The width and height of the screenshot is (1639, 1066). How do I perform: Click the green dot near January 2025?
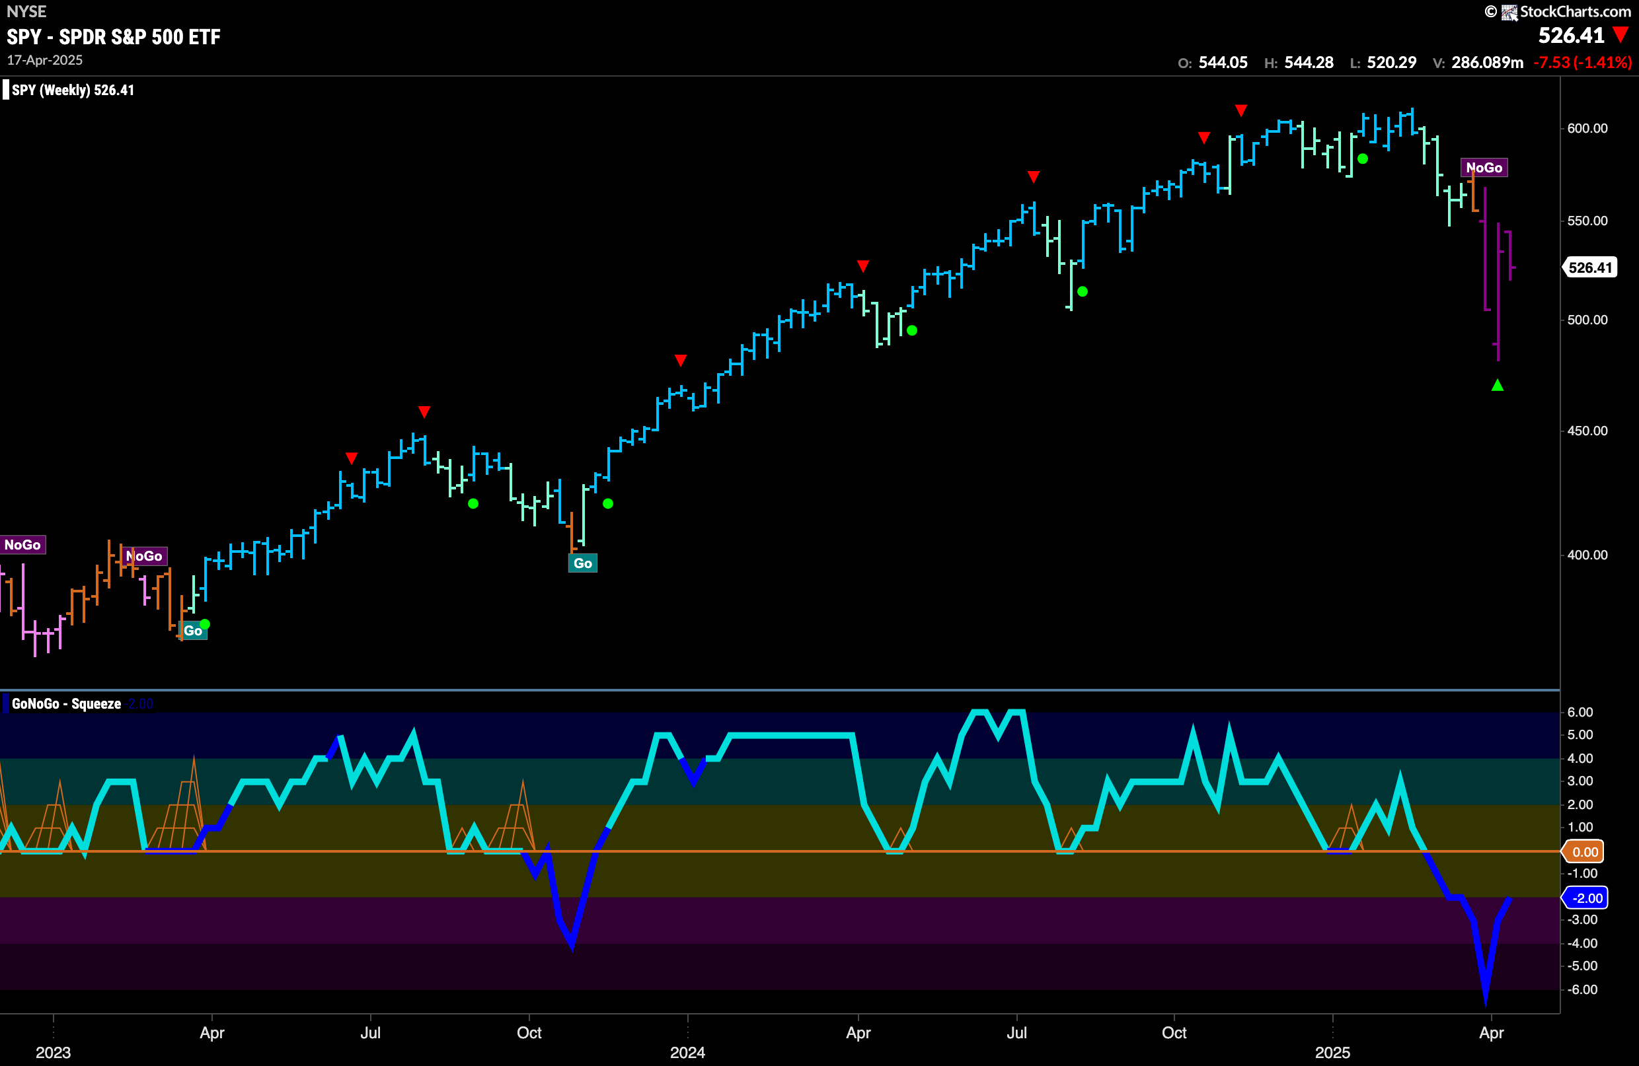pyautogui.click(x=1362, y=159)
